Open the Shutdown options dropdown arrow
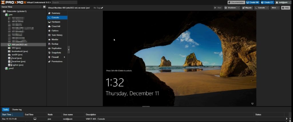The width and height of the screenshot is (293, 122). point(239,8)
